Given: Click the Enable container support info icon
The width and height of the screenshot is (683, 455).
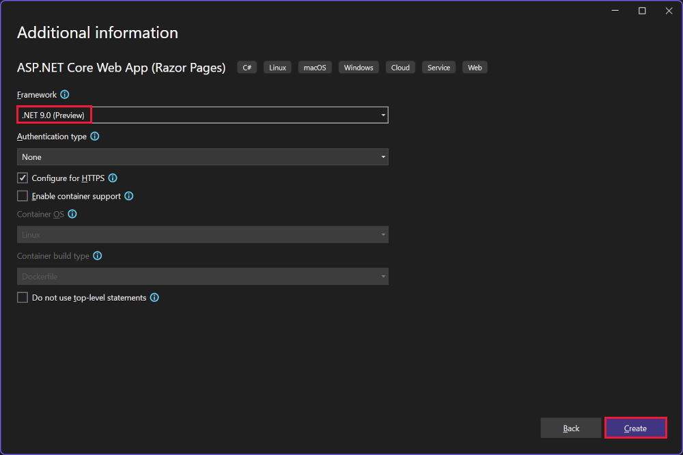Looking at the screenshot, I should (x=129, y=196).
